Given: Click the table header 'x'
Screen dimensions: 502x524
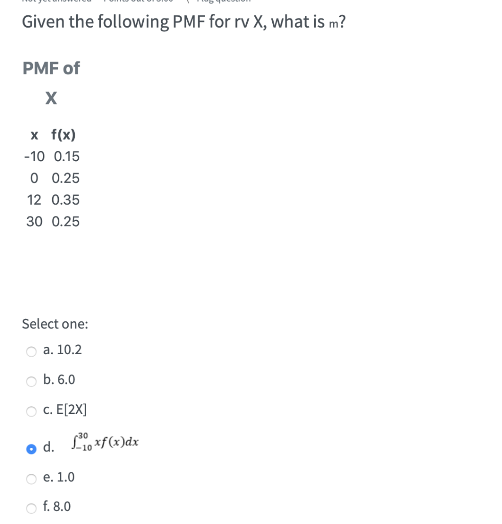Looking at the screenshot, I should point(34,135).
